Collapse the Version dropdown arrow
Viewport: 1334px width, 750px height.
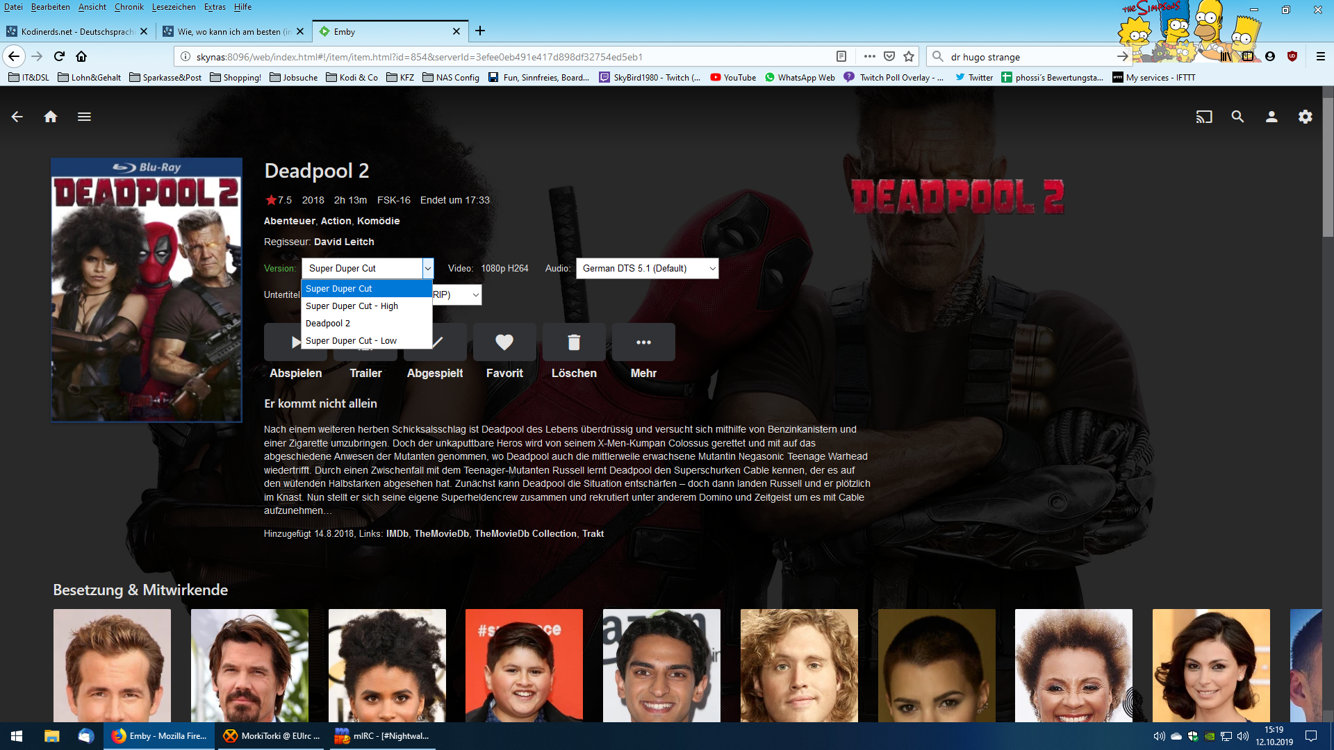427,268
